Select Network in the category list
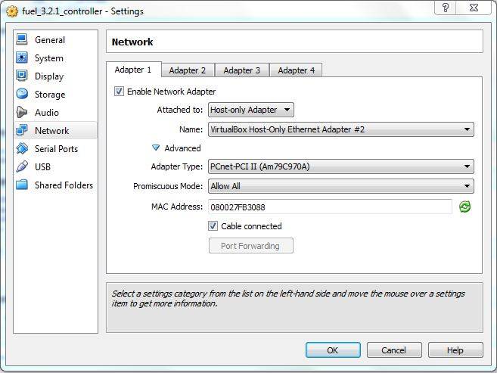Image resolution: width=497 pixels, height=373 pixels. pos(56,130)
